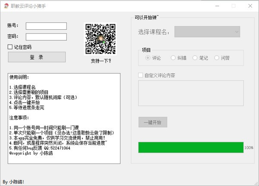Tick the 自定义评论内容 checkbox
This screenshot has height=186, width=259.
tap(141, 75)
